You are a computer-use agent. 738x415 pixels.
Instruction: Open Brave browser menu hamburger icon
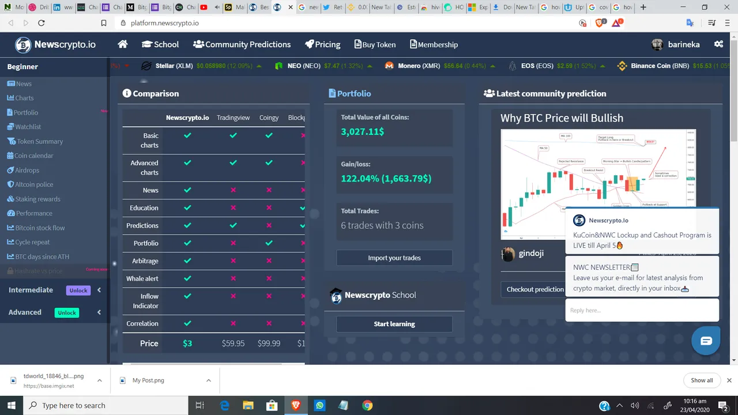click(x=728, y=23)
